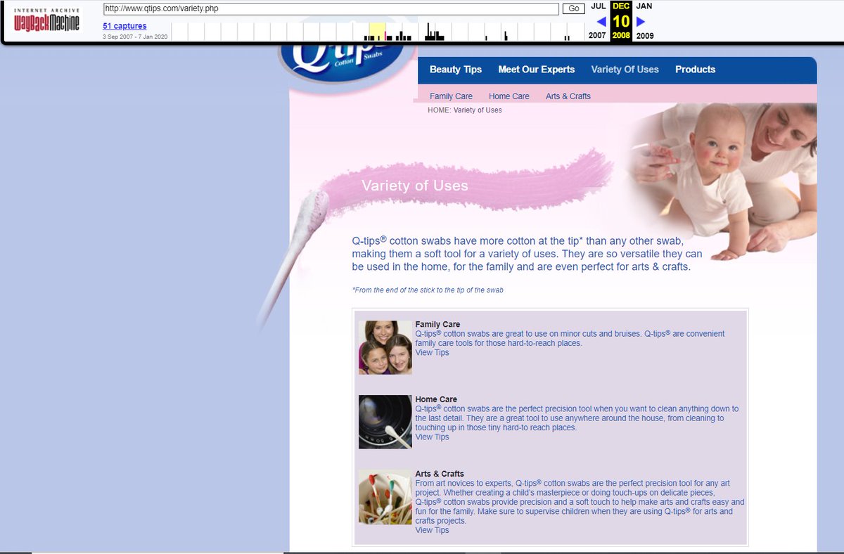844x554 pixels.
Task: Select the Family Care sub-navigation tab
Action: click(452, 96)
